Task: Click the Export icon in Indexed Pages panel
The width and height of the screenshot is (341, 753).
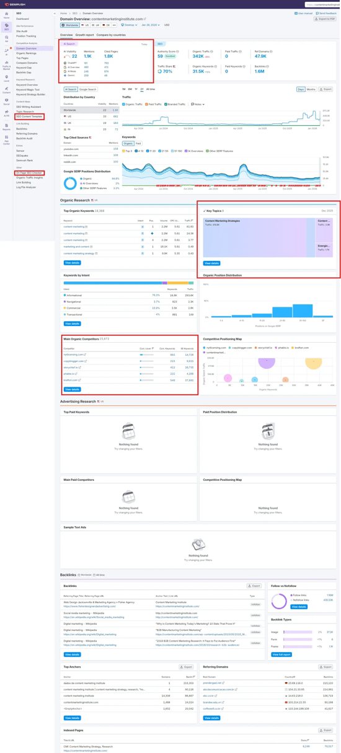Action: (x=325, y=730)
